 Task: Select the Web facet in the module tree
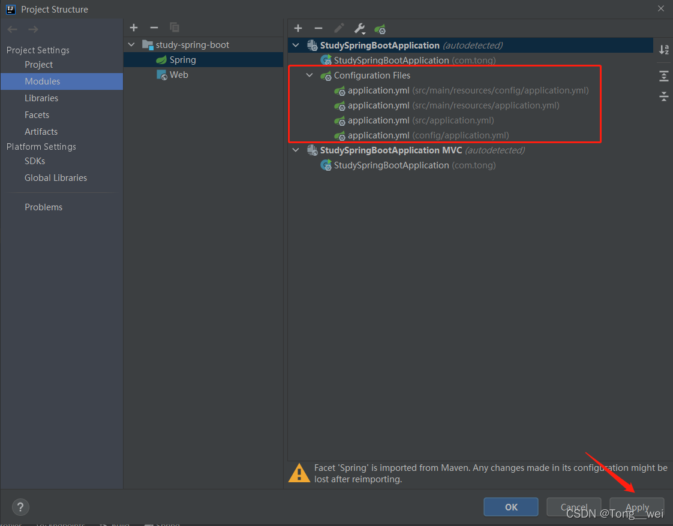pyautogui.click(x=203, y=75)
